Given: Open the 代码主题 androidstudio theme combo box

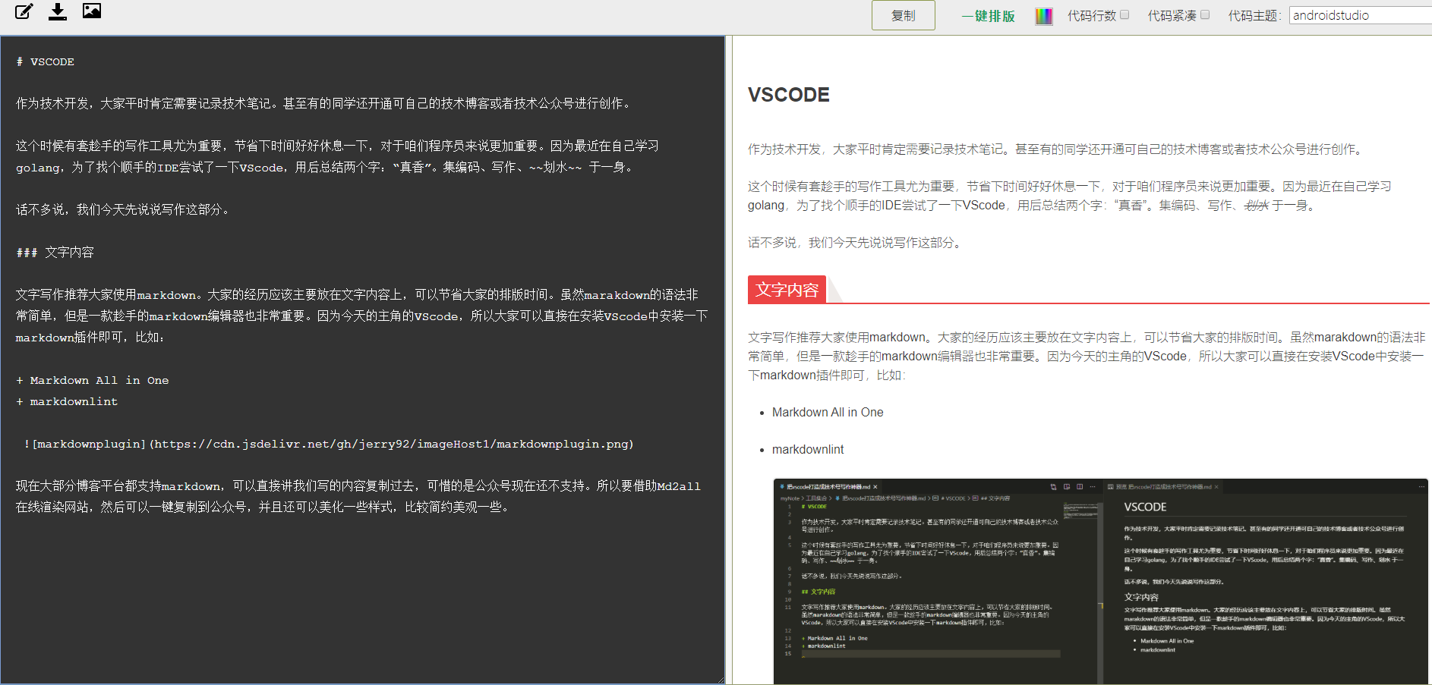Looking at the screenshot, I should click(x=1359, y=15).
